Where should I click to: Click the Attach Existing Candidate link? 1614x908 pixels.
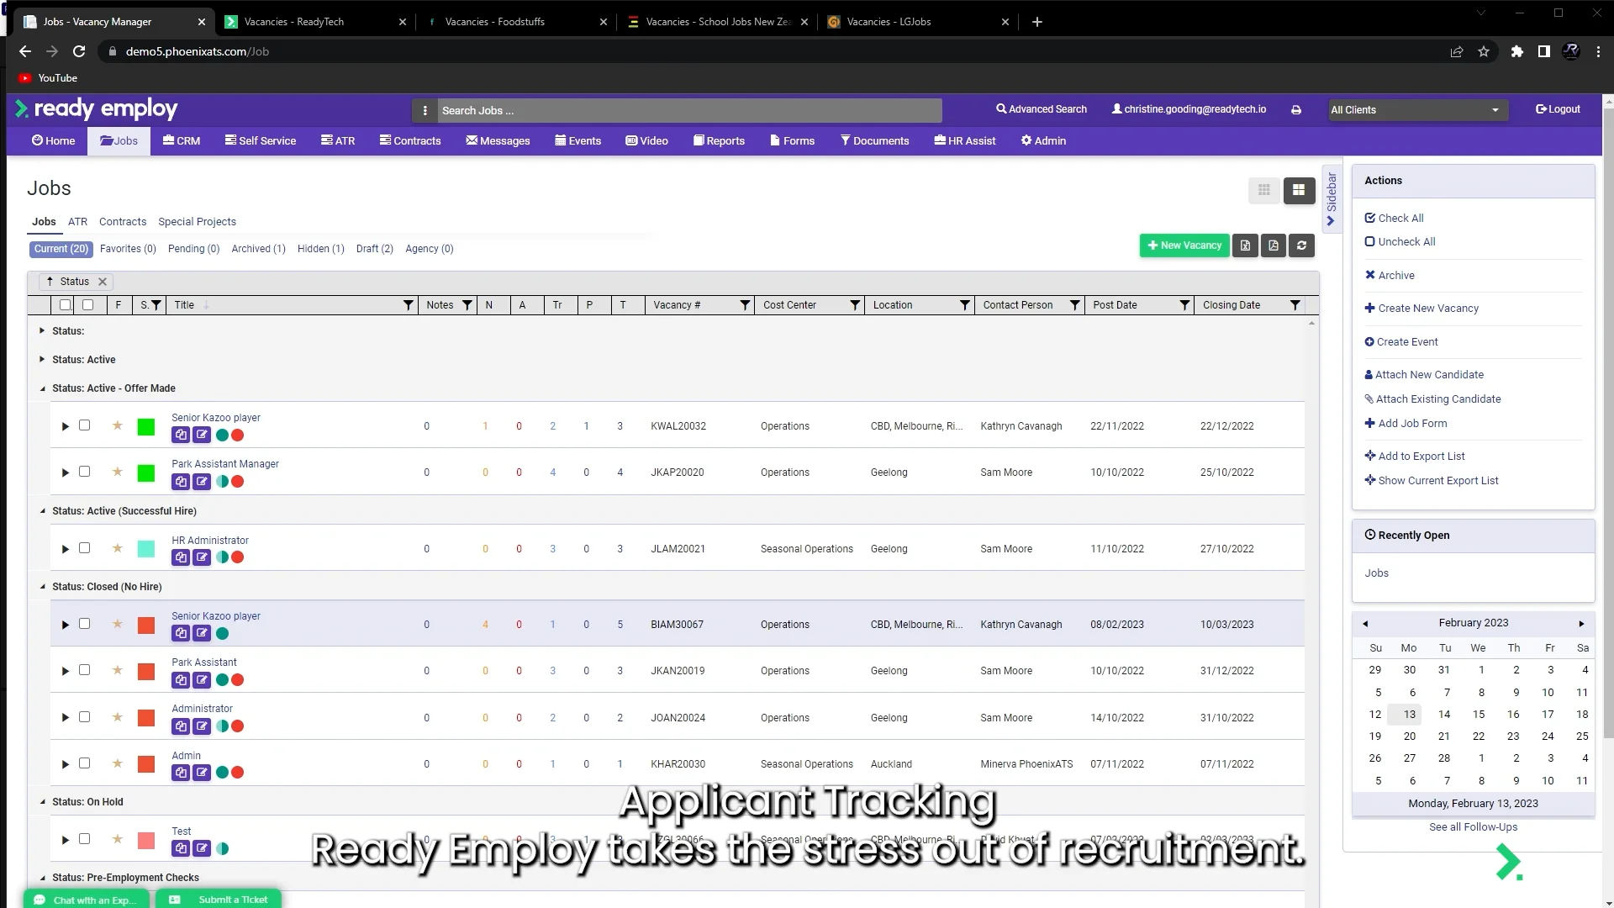click(x=1437, y=399)
